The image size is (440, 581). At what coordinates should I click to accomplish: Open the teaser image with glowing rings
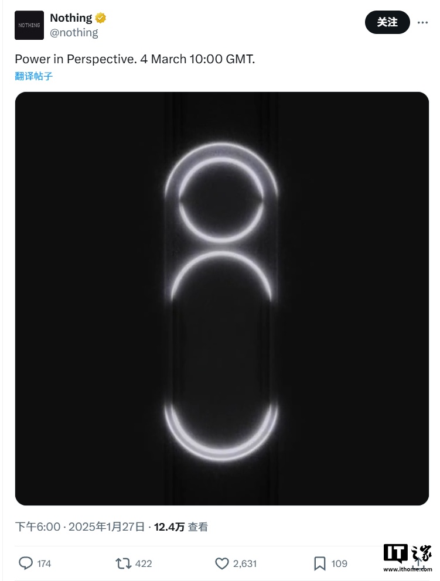tap(221, 299)
